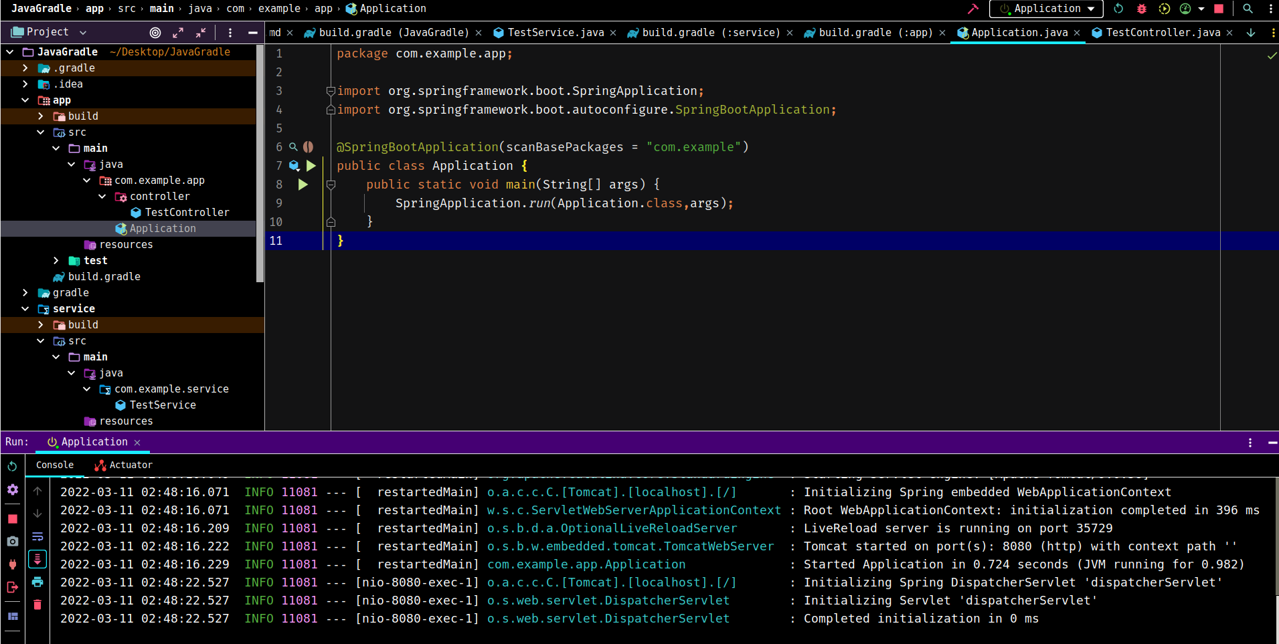Collapse the service module tree node
This screenshot has width=1279, height=644.
[x=25, y=309]
